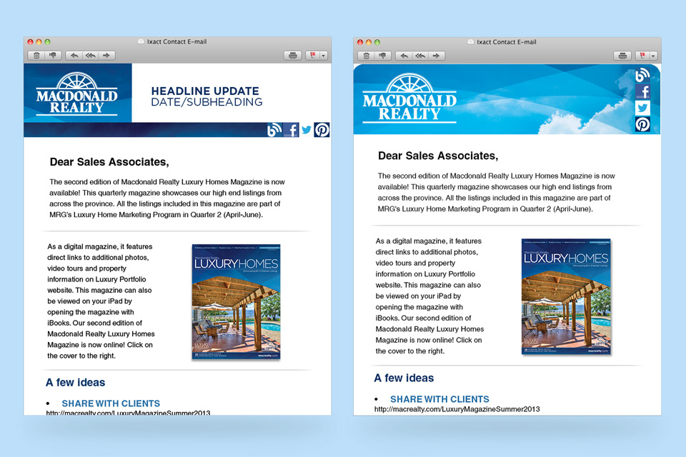Click the reply-all double arrow in left window
This screenshot has height=457, width=686.
tap(91, 56)
